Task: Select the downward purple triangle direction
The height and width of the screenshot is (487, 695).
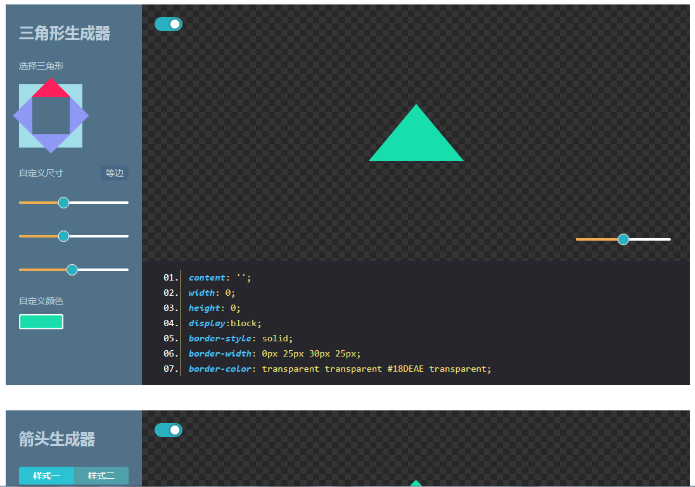Action: pos(51,142)
